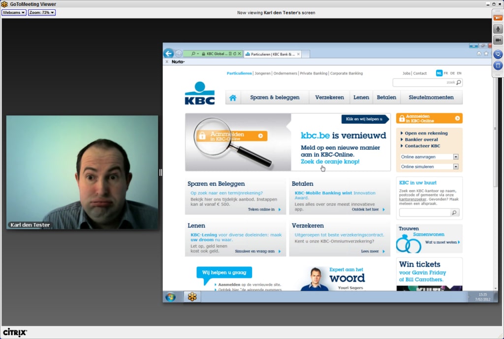Click the Jobs link
The width and height of the screenshot is (504, 339).
[406, 73]
